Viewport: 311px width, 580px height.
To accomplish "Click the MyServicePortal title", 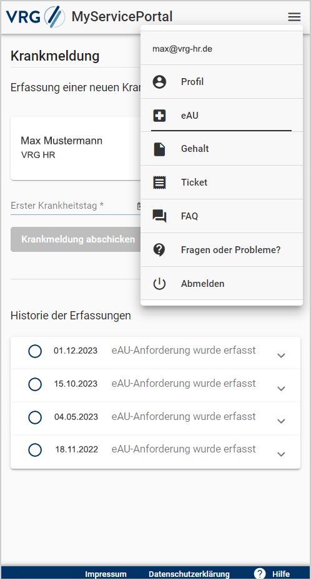I will [x=122, y=17].
